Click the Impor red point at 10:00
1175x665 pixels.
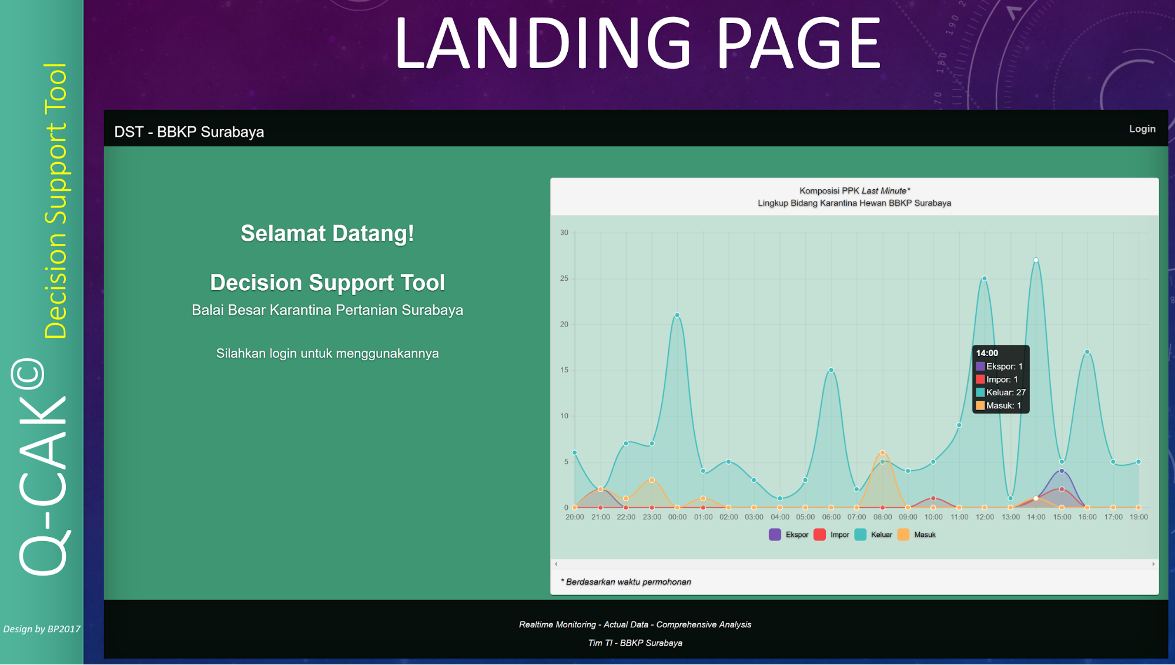pyautogui.click(x=933, y=498)
